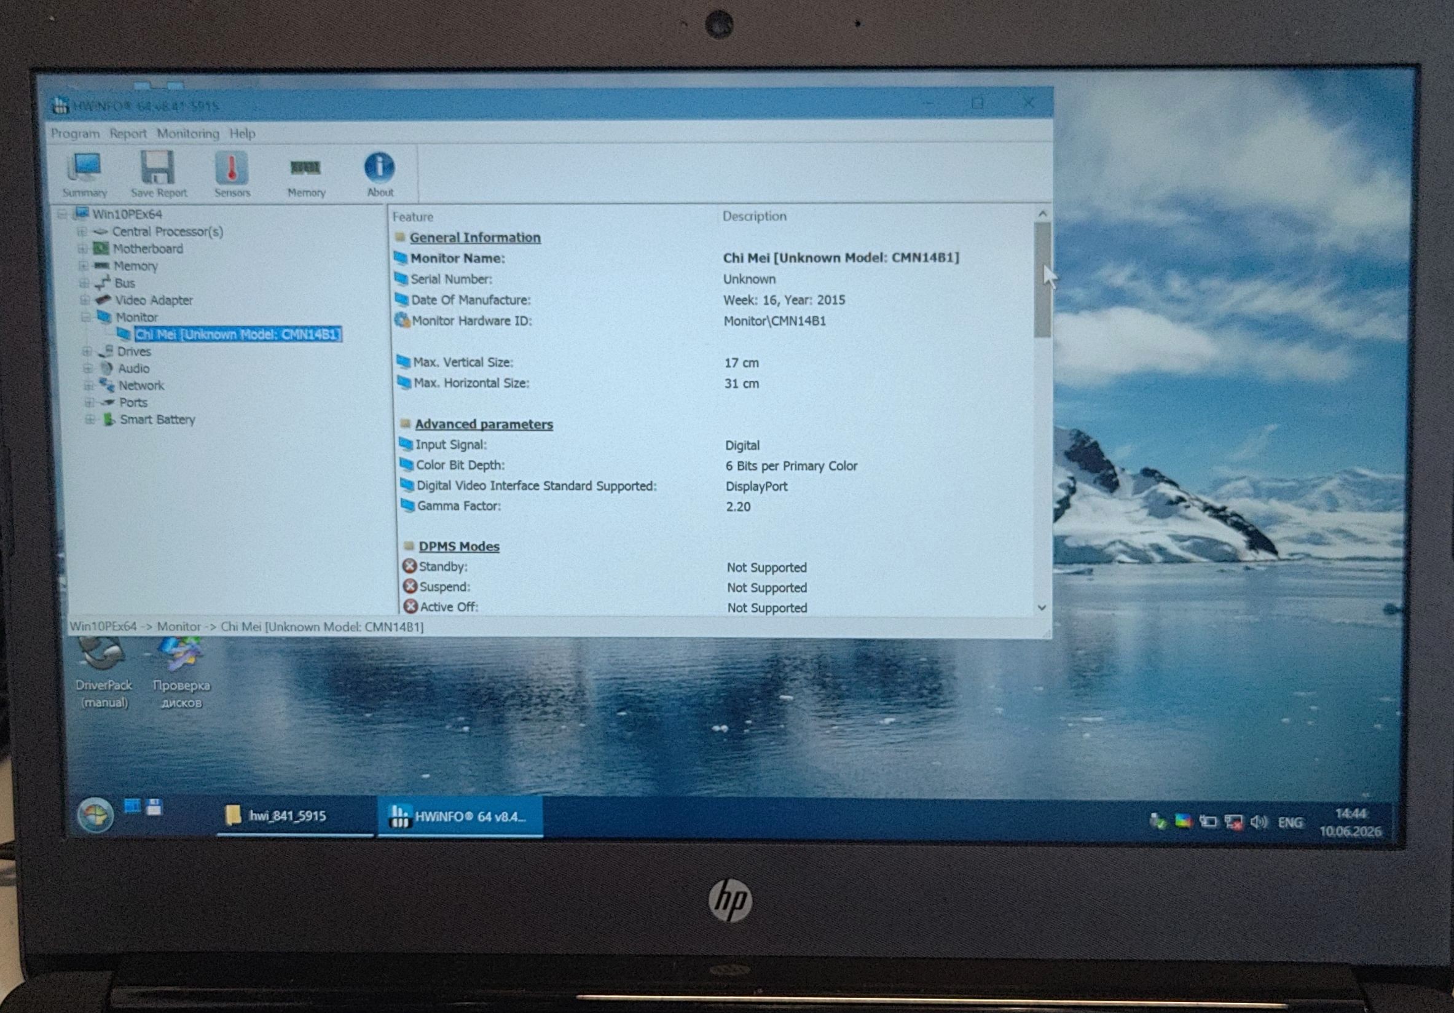Click the blue tiles quick launch icon
This screenshot has height=1013, width=1454.
132,805
